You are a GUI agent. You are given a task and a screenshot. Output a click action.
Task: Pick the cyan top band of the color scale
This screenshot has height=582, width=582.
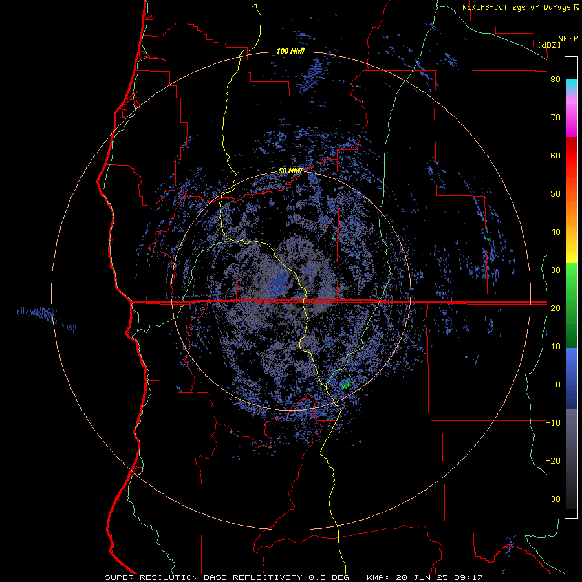point(571,84)
